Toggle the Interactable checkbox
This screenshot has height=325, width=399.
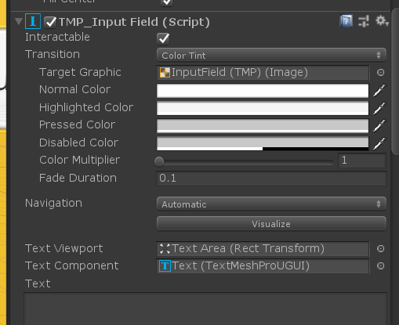point(164,38)
